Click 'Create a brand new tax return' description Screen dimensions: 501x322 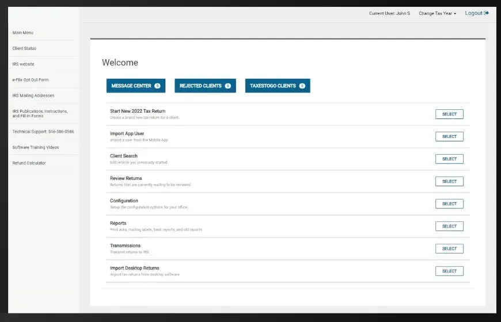coord(145,117)
